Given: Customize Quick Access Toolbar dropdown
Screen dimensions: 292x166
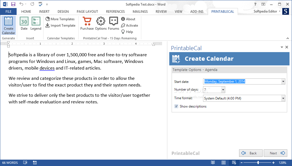Looking at the screenshot, I should click(x=47, y=4).
